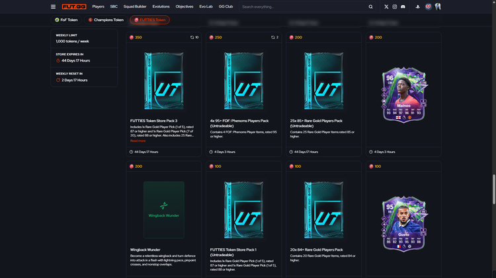Click 'Contains 20 Rare Gold Player Items' description
This screenshot has height=278, width=496.
(323, 258)
